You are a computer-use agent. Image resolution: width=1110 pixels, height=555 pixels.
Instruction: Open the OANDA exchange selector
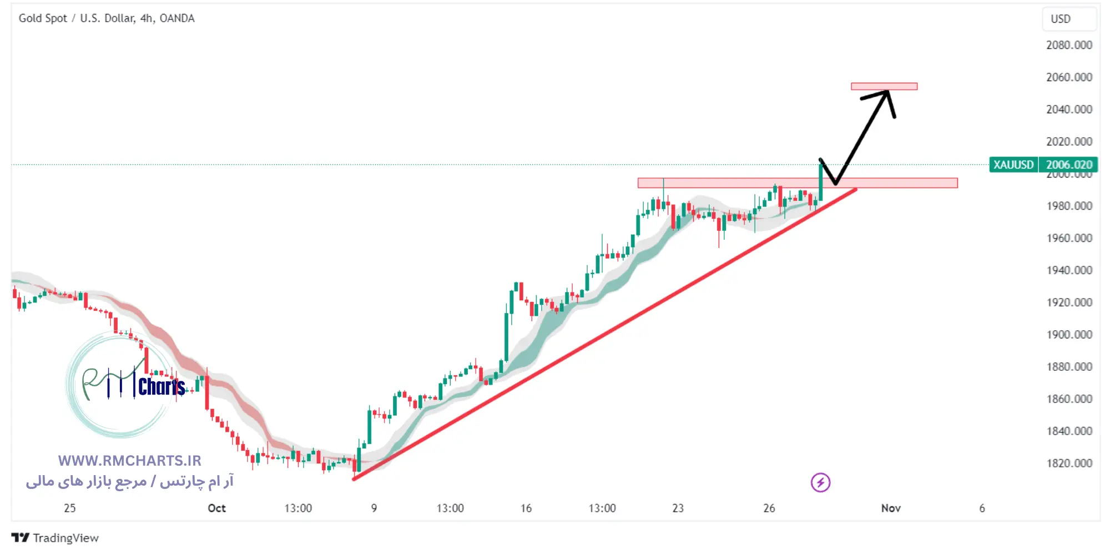176,18
